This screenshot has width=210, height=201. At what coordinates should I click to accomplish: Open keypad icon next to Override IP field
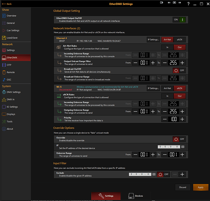point(183,147)
